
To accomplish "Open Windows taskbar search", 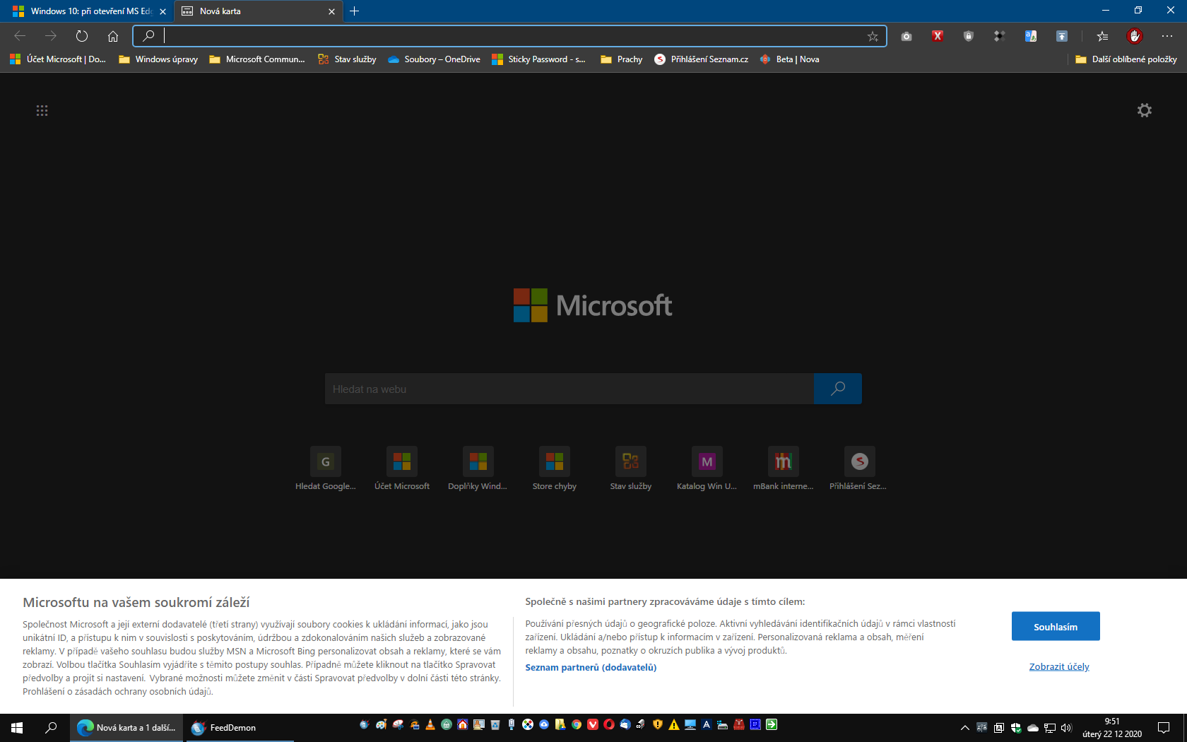I will click(51, 727).
